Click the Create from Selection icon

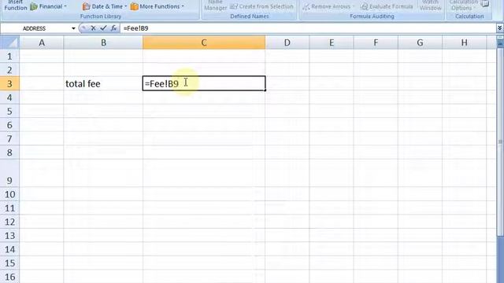point(234,6)
